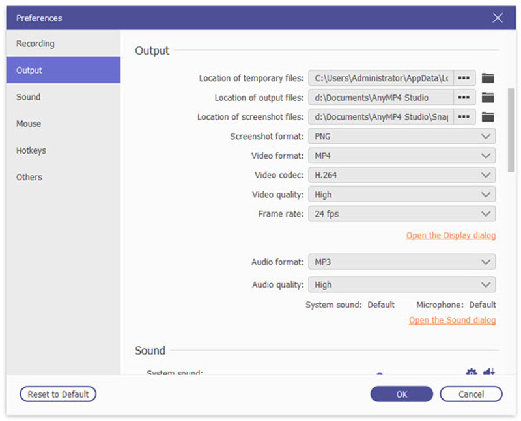Click the Open the Sound dialog link
Image resolution: width=521 pixels, height=421 pixels.
452,320
